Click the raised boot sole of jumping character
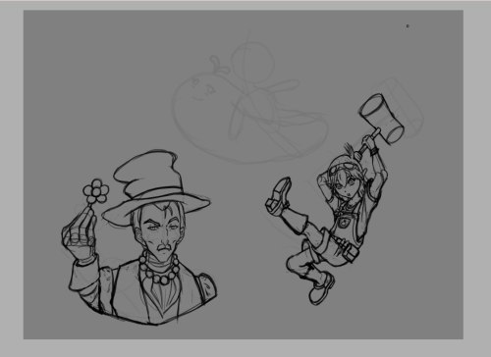Screen dimensions: 491x357 click(x=279, y=195)
